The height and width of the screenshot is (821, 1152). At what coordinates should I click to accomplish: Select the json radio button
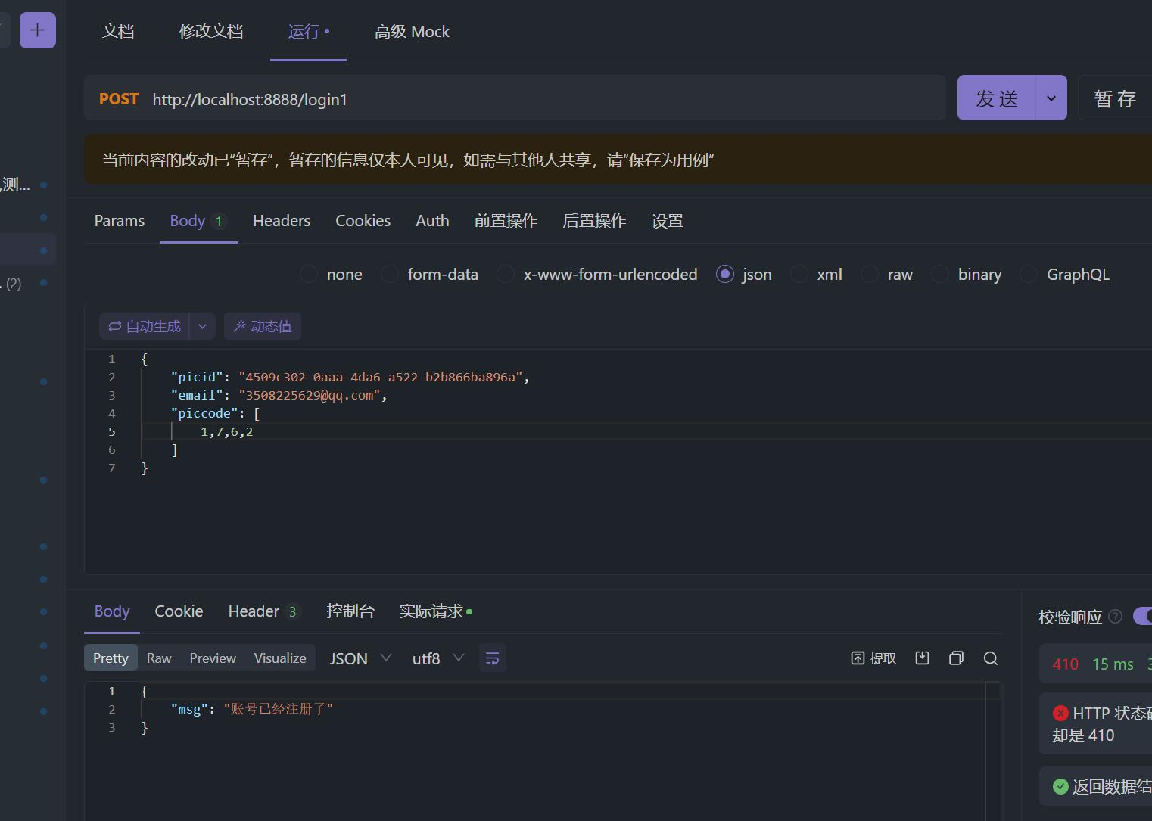coord(725,275)
